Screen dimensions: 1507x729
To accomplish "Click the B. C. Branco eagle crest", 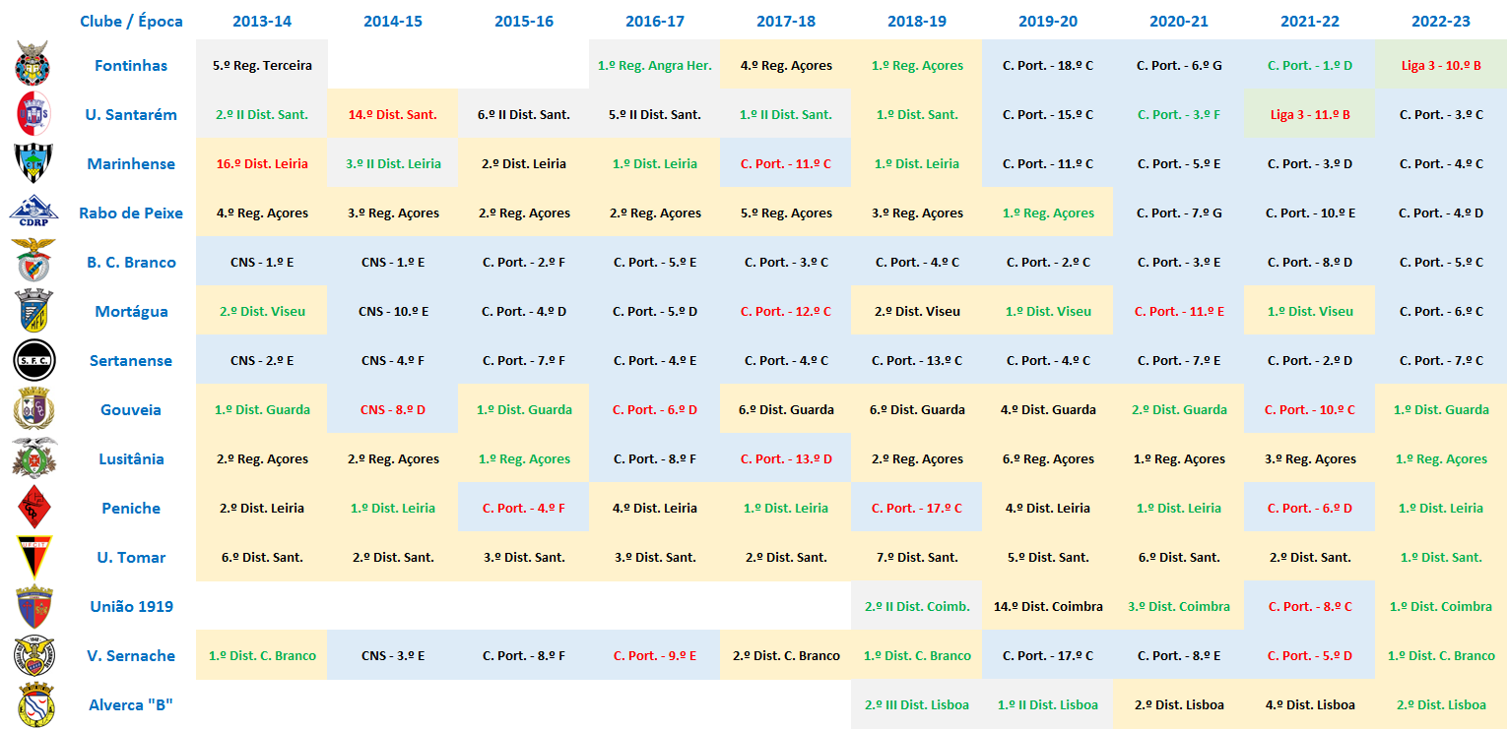I will point(33,261).
